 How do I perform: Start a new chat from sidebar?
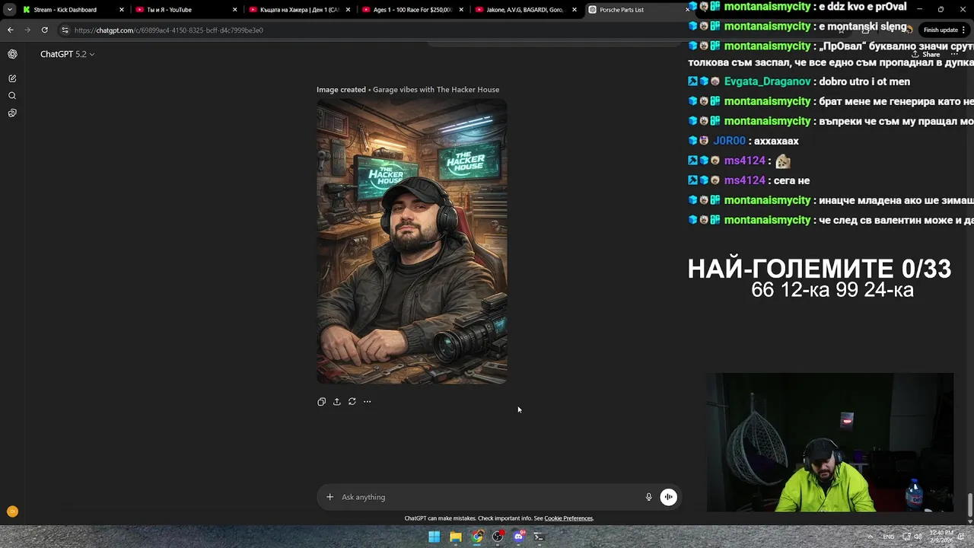pyautogui.click(x=12, y=78)
